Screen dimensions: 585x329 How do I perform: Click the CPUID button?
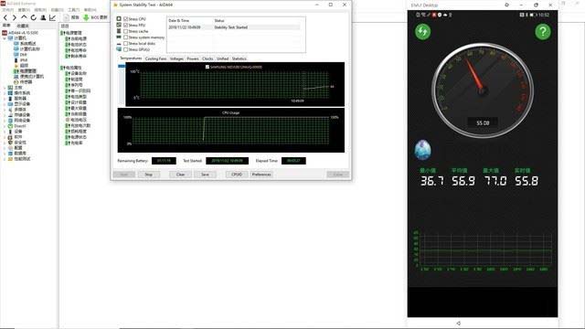(237, 175)
